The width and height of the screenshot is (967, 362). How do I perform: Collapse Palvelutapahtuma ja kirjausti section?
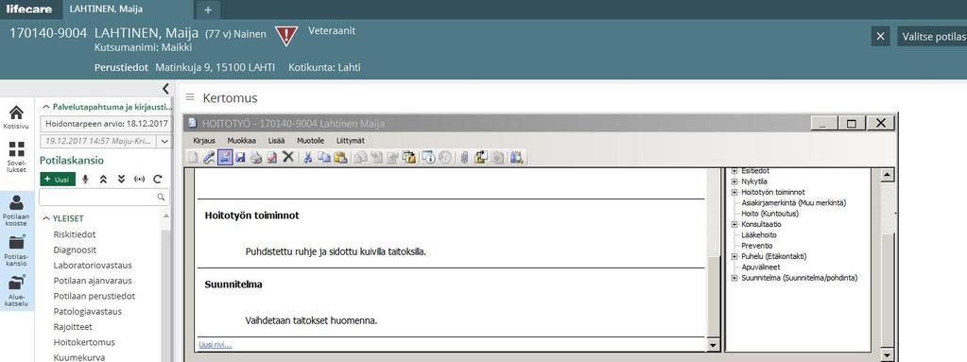point(46,107)
